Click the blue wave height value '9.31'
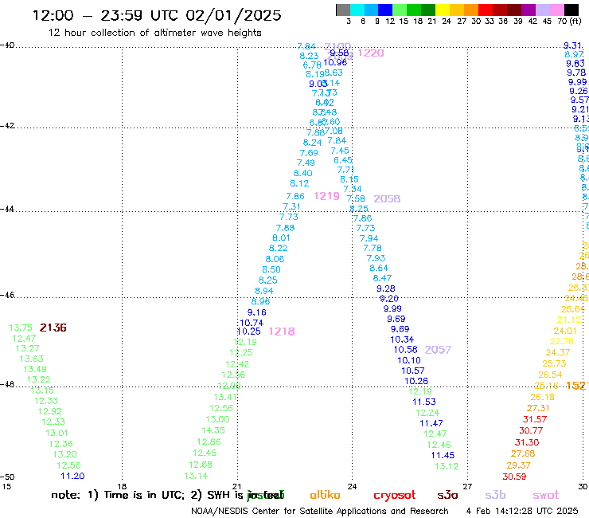The height and width of the screenshot is (518, 589). [573, 45]
